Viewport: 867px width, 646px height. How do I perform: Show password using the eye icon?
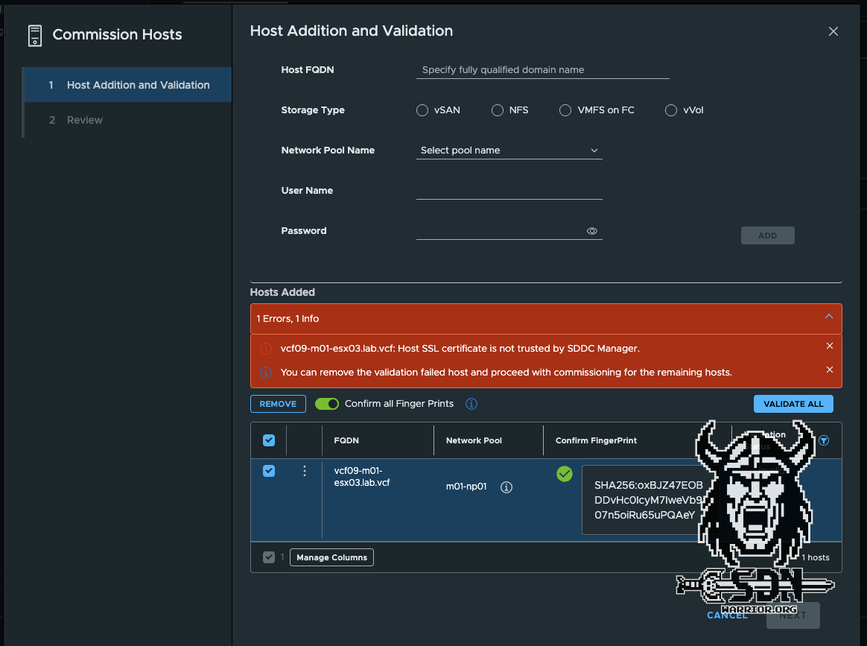pos(592,231)
